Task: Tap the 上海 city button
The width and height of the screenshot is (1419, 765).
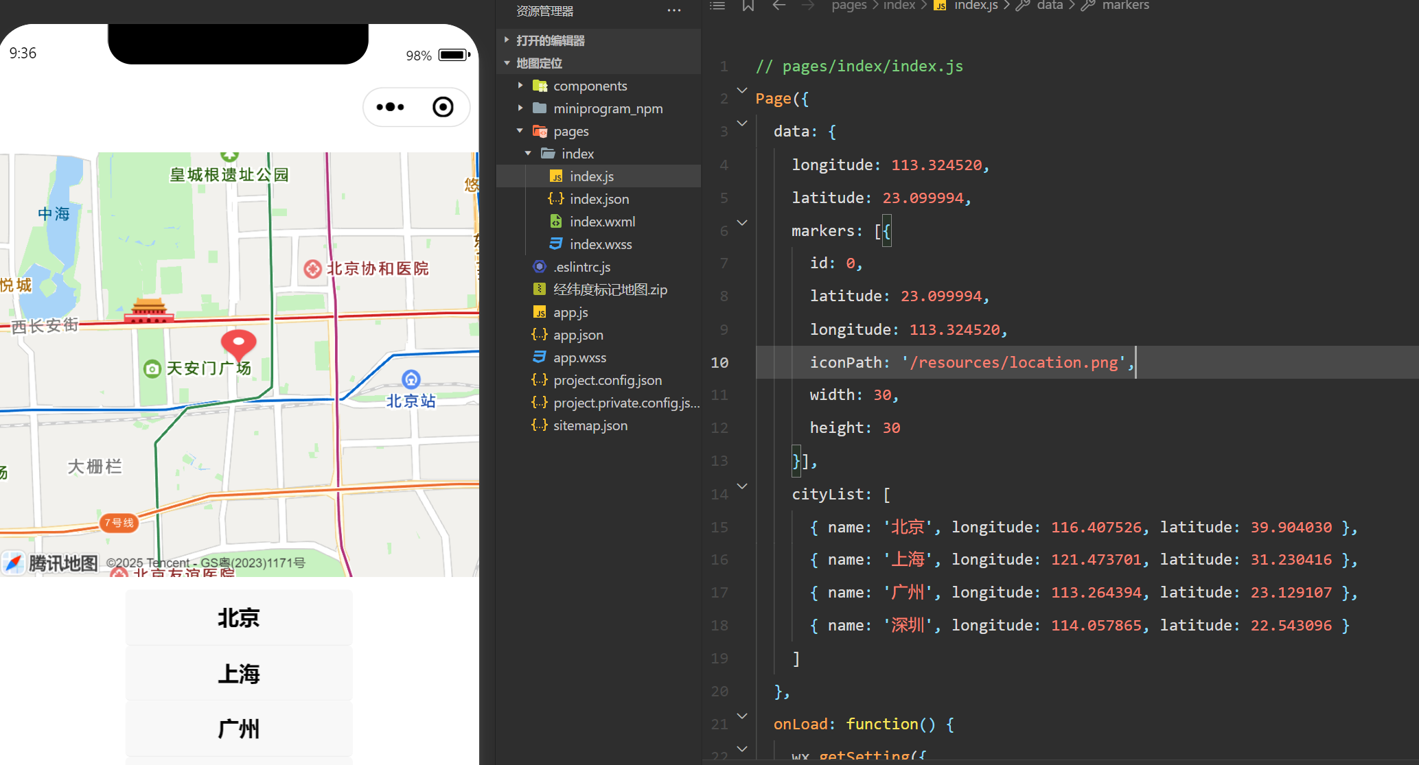Action: point(238,674)
